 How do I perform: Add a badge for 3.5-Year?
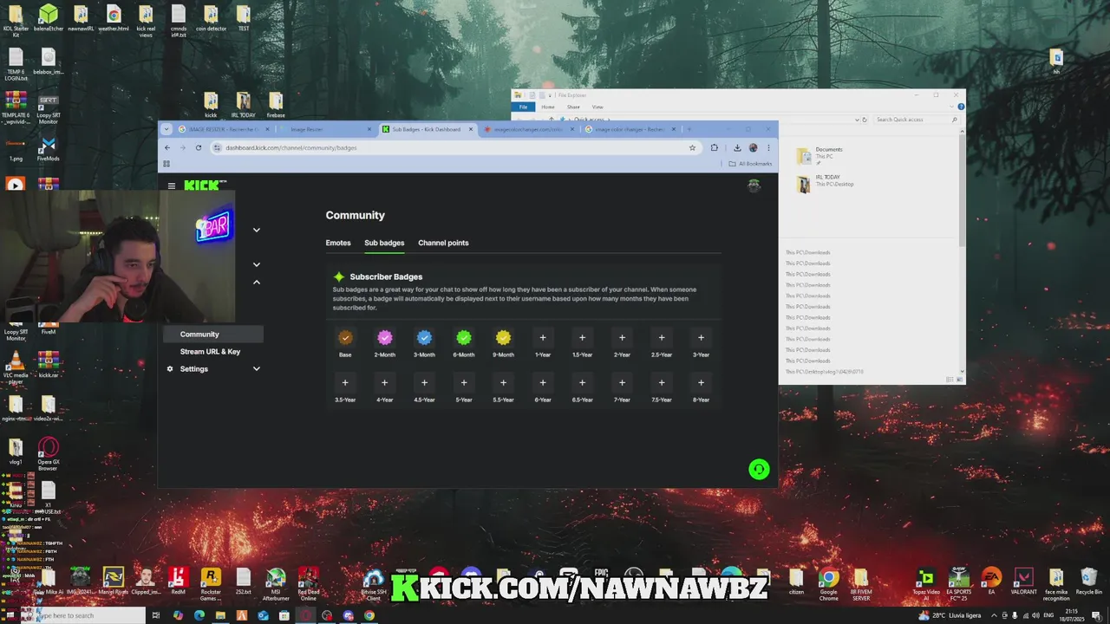345,382
